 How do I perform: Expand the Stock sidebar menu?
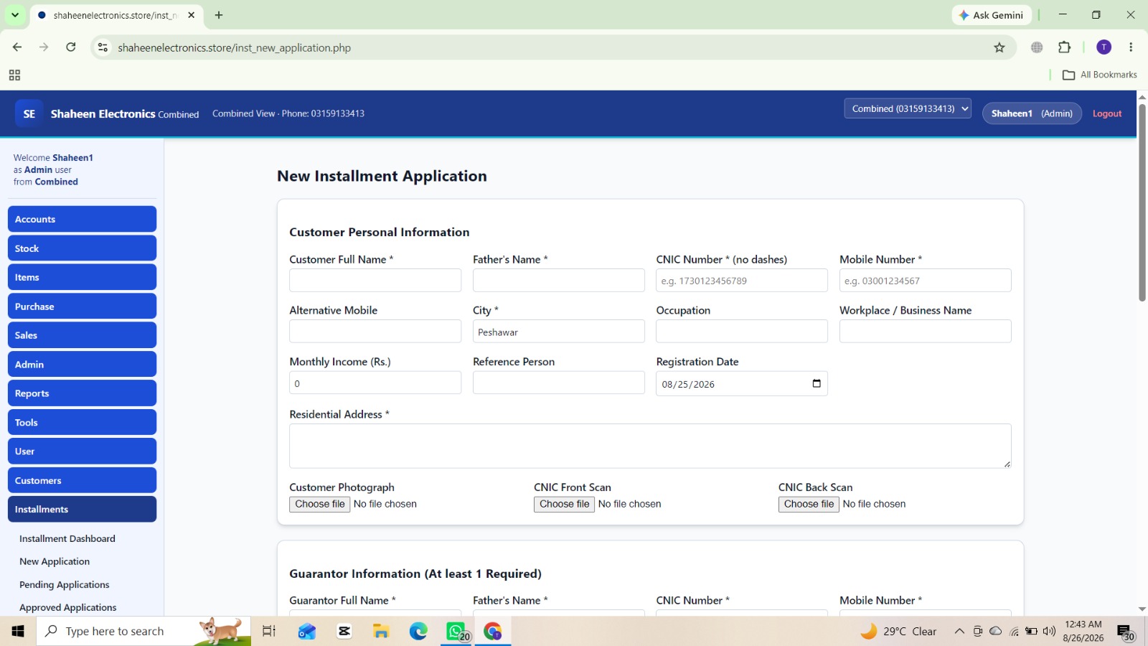(x=82, y=248)
